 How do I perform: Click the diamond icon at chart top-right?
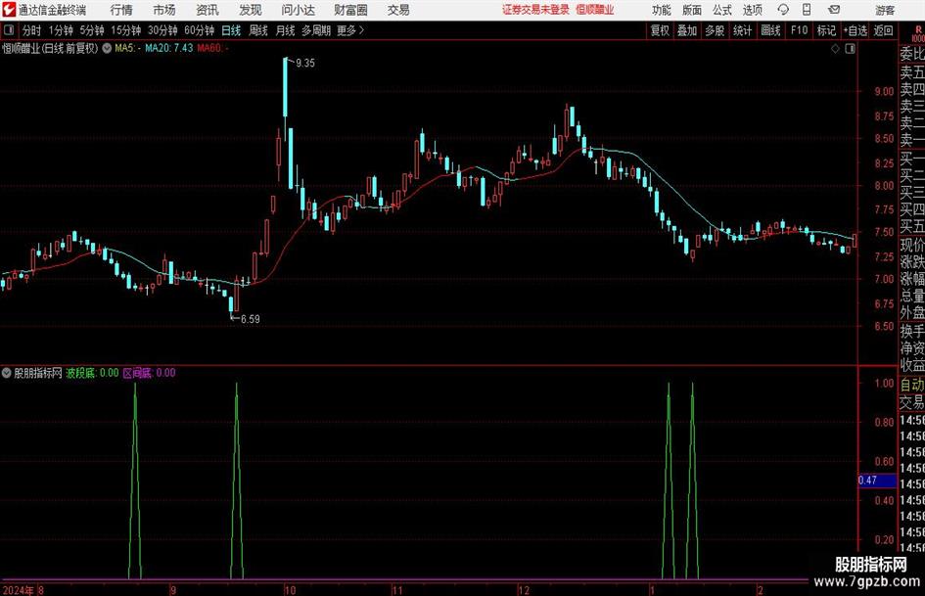(x=835, y=49)
